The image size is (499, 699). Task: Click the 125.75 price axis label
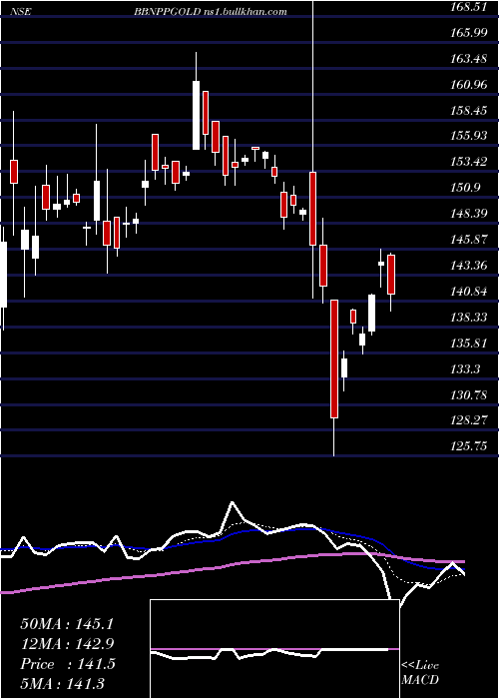[468, 446]
